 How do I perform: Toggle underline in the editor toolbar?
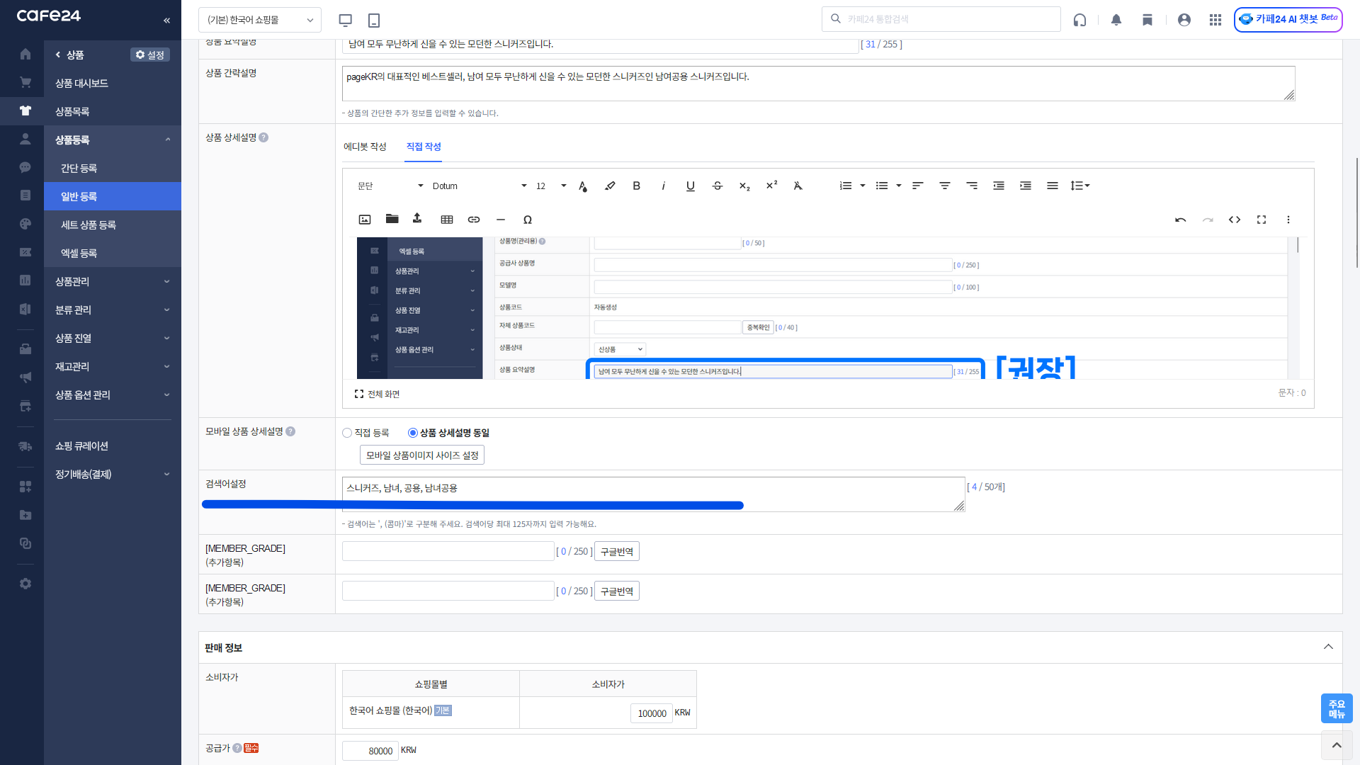click(x=690, y=186)
